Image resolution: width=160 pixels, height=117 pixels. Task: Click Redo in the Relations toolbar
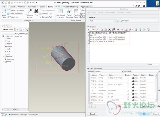click(x=93, y=30)
